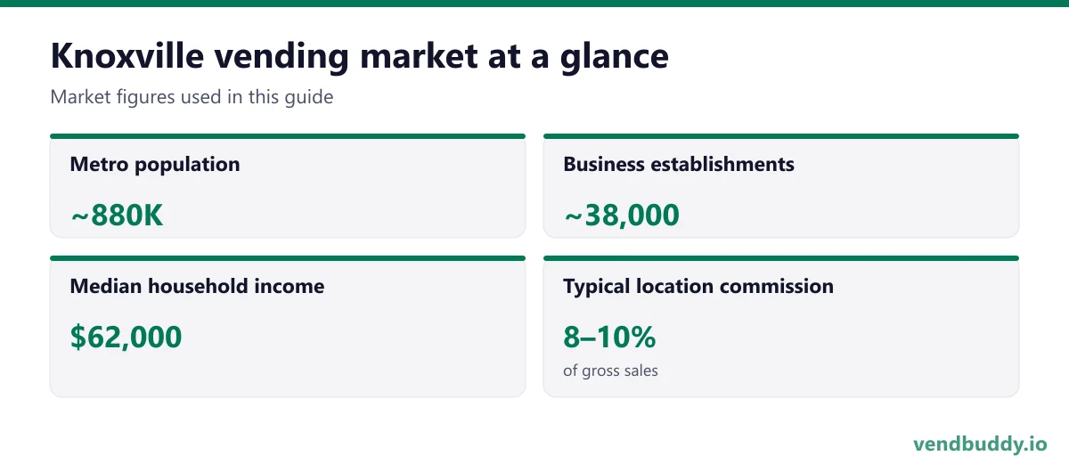Image resolution: width=1069 pixels, height=472 pixels.
Task: Select the "Metro population" label
Action: [155, 164]
